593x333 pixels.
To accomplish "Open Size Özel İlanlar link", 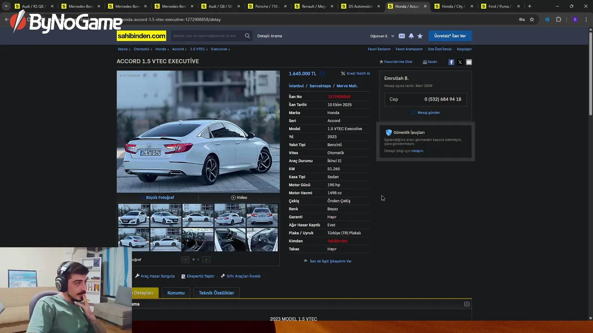I will click(440, 49).
